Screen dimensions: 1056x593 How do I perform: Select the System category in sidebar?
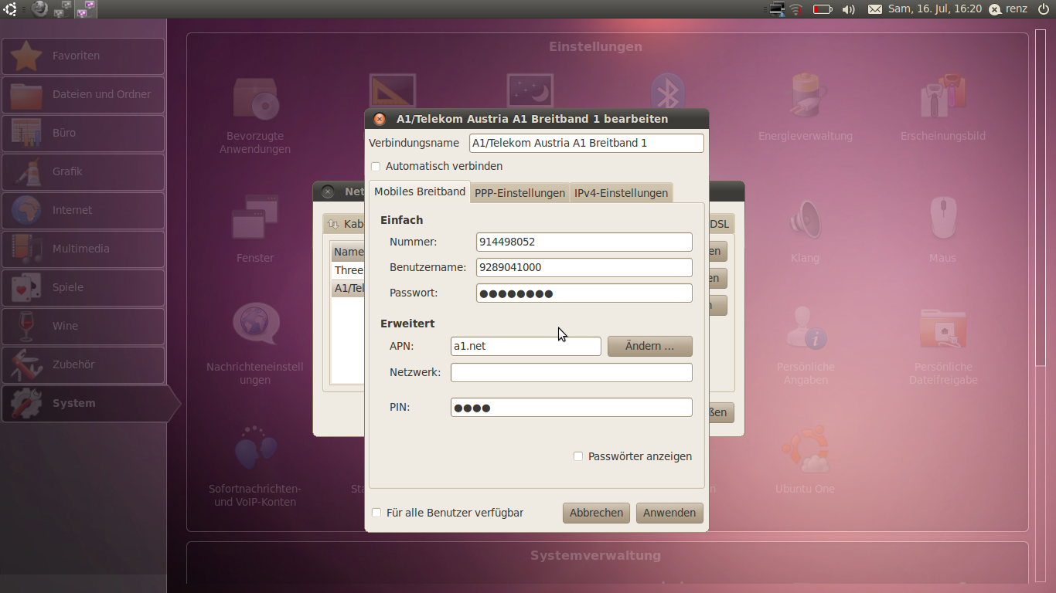point(90,404)
